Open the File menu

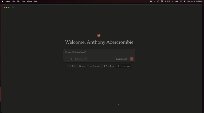(x=14, y=1)
